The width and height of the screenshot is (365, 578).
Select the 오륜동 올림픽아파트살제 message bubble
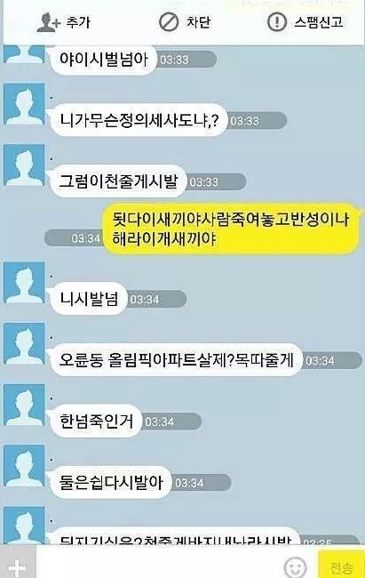click(176, 360)
